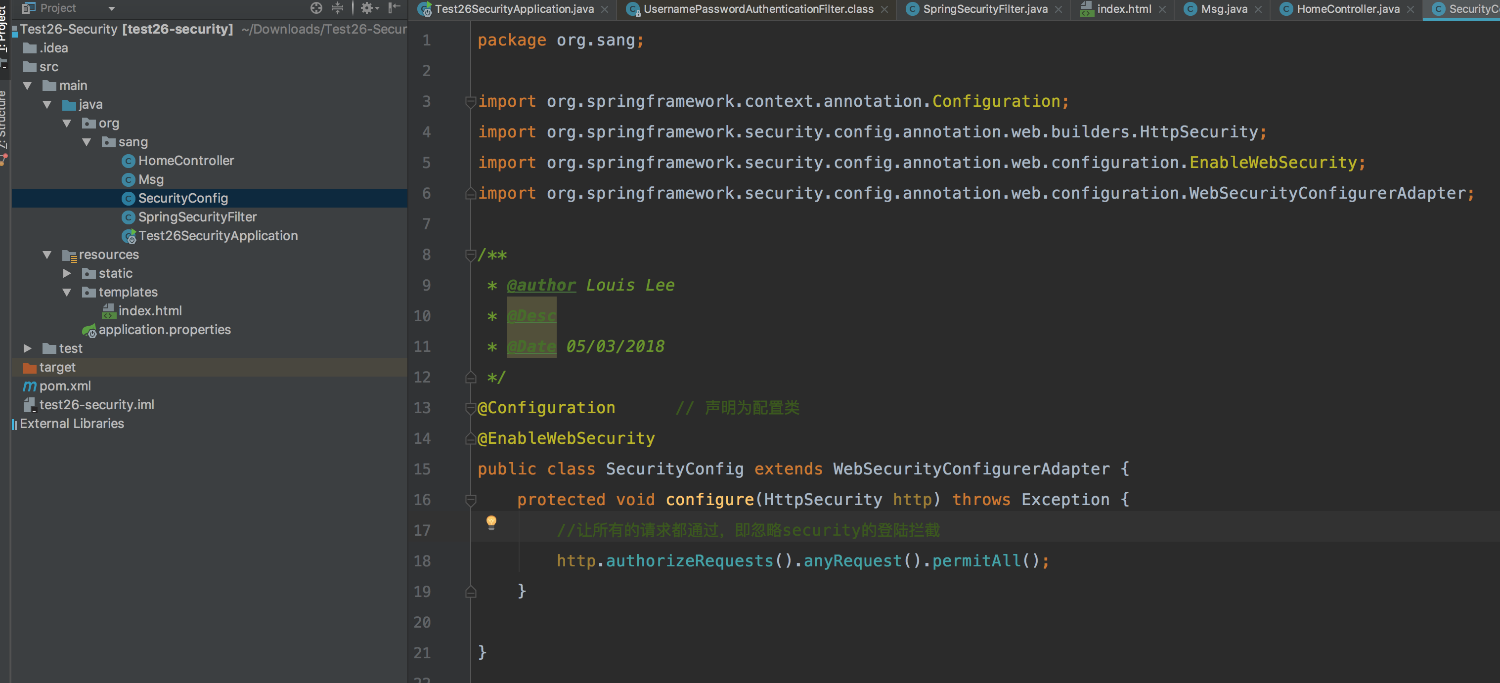Open Test26SecurityApplication class in tree
This screenshot has width=1500, height=683.
[x=217, y=236]
